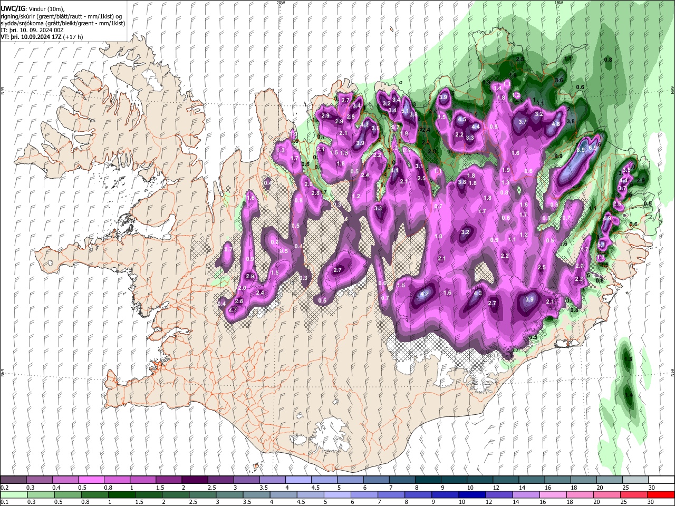675x506 pixels.
Task: Click upper legend swatch between 25 and 30
Action: click(636, 480)
